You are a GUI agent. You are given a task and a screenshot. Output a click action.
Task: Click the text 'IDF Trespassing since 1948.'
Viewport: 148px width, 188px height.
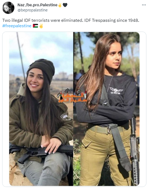pyautogui.click(x=112, y=20)
